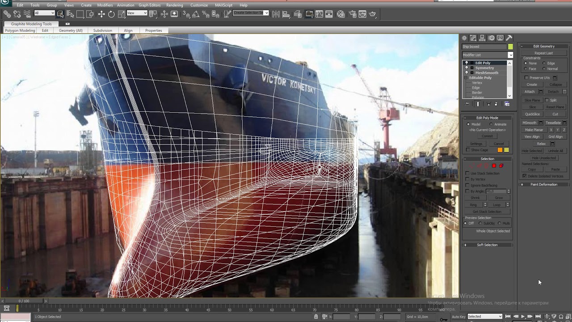
Task: Click the Align tool icon
Action: (x=286, y=14)
